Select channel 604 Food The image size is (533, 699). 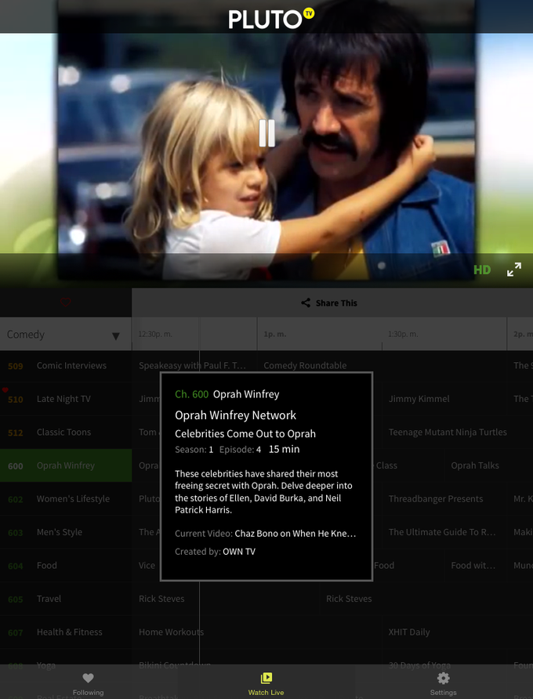66,565
